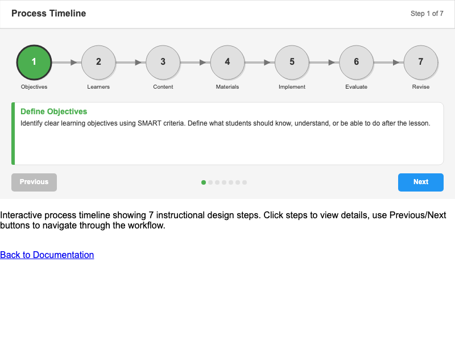
Task: Select the Revise label text
Action: coord(421,87)
